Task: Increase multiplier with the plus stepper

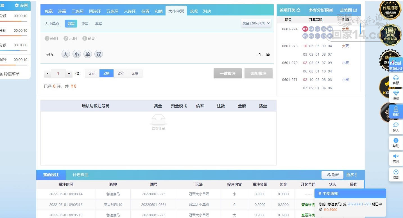Action: point(69,74)
